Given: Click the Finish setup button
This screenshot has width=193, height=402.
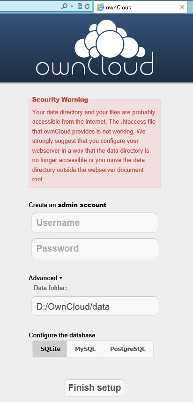Looking at the screenshot, I should click(95, 387).
